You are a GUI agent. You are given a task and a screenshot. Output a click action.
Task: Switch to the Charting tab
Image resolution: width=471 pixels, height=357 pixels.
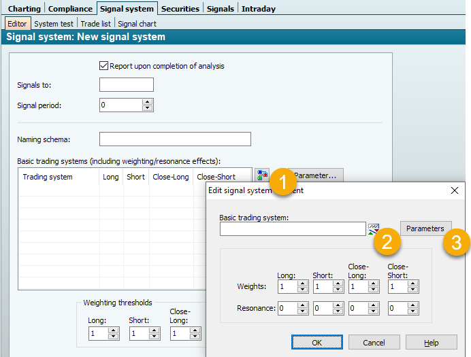24,9
